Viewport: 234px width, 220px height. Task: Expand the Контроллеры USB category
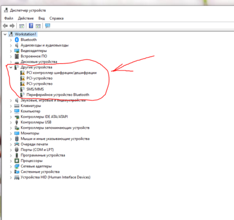click(x=11, y=122)
